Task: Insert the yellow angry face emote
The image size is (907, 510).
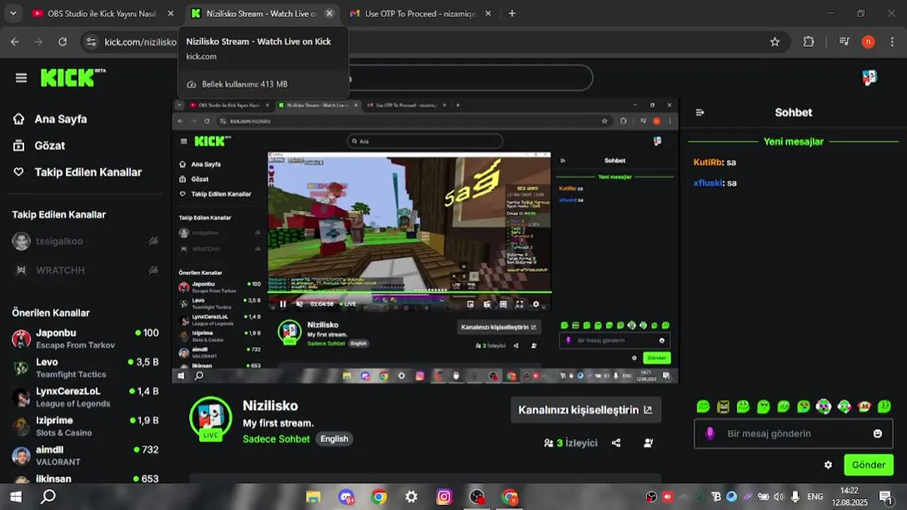Action: coord(723,407)
